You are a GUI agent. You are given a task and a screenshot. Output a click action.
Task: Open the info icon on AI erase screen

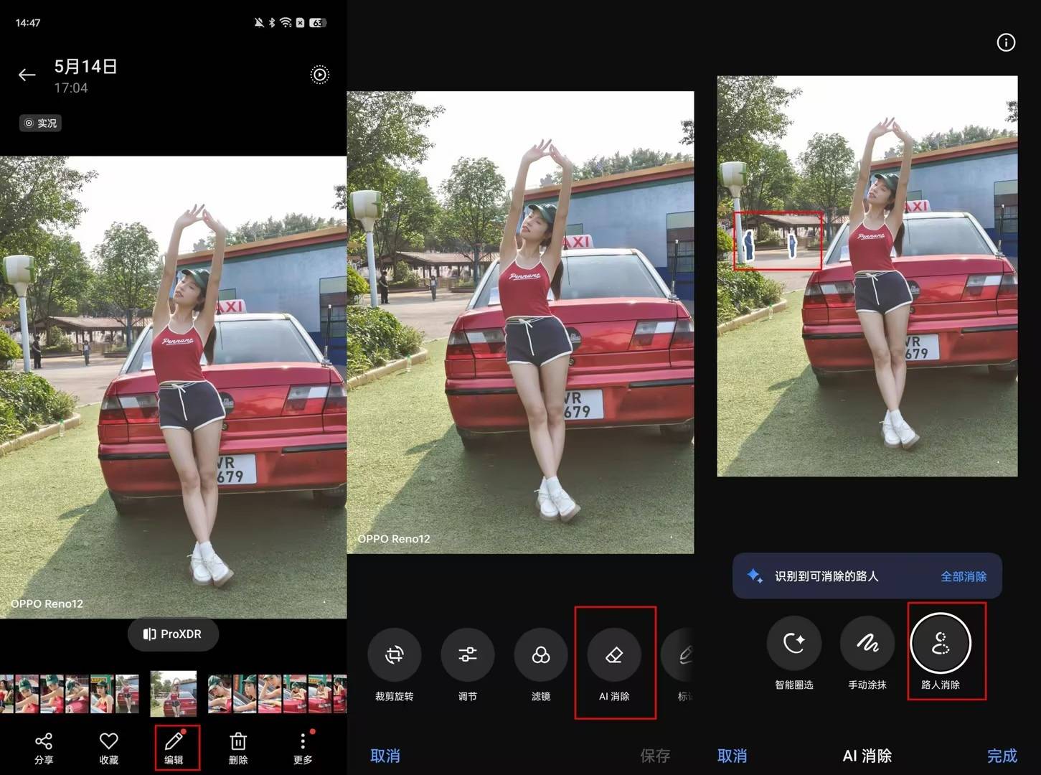click(x=1006, y=43)
